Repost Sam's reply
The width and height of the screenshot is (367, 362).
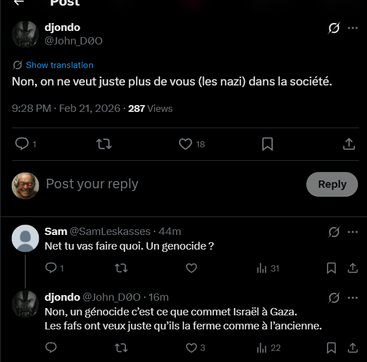121,268
